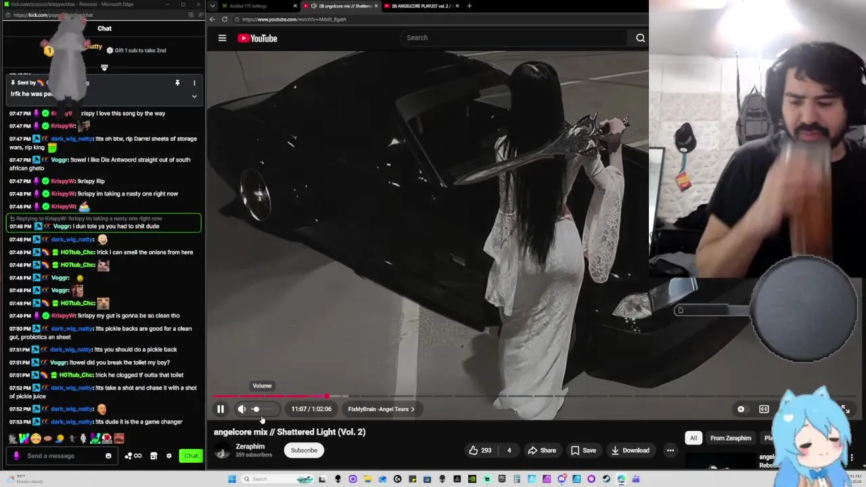866x487 pixels.
Task: Open more actions three-dot menu
Action: click(670, 450)
